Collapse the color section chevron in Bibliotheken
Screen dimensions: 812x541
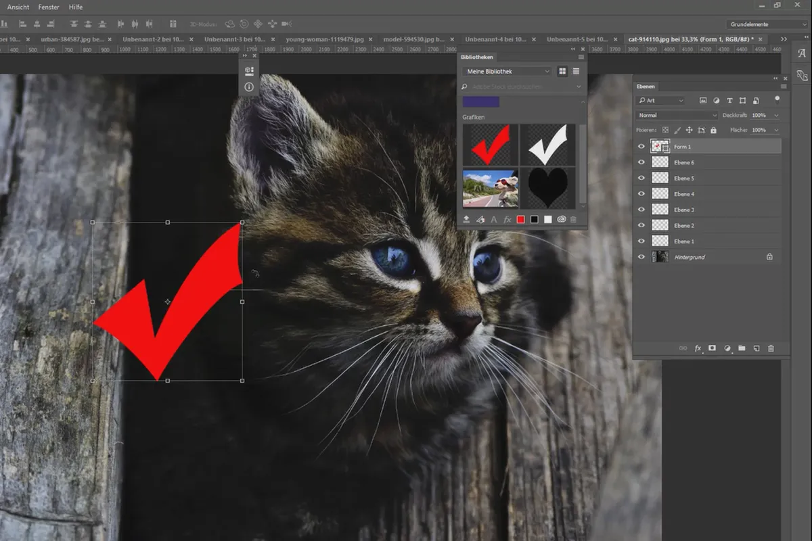pyautogui.click(x=582, y=101)
